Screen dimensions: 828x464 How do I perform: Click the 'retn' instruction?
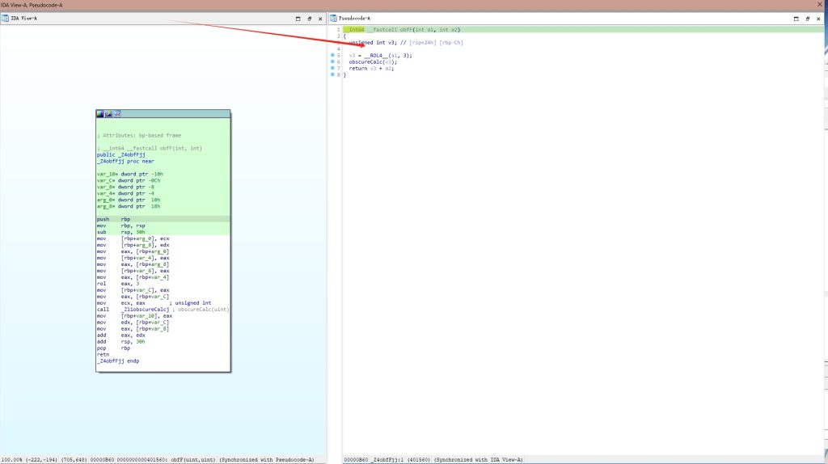tap(103, 355)
